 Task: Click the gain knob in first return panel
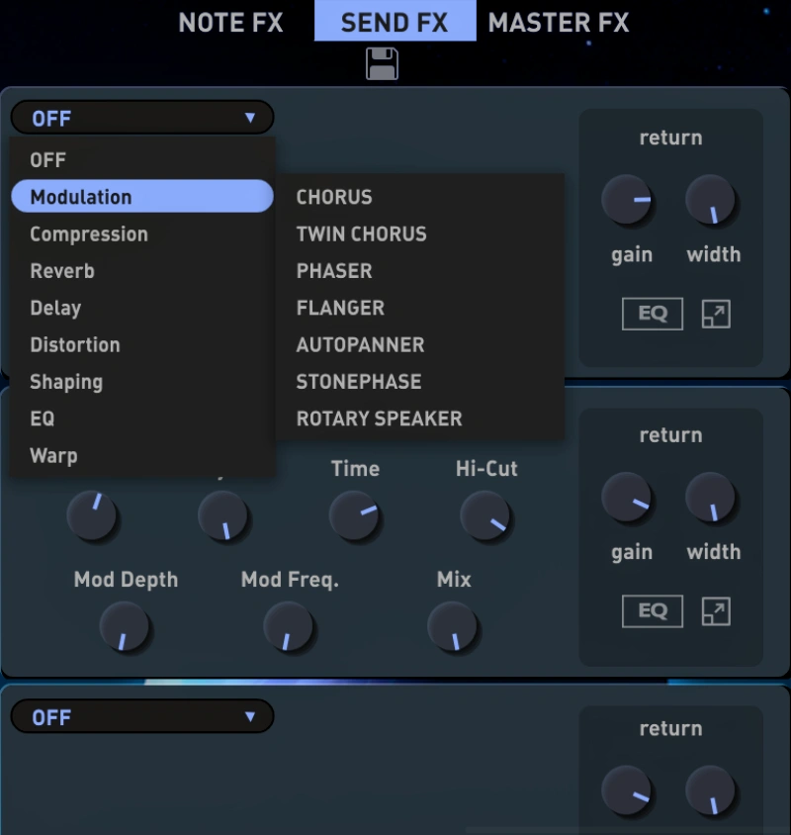[x=628, y=201]
